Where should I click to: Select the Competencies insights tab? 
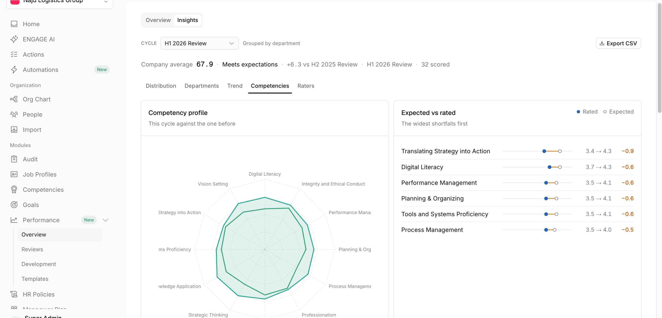click(270, 86)
